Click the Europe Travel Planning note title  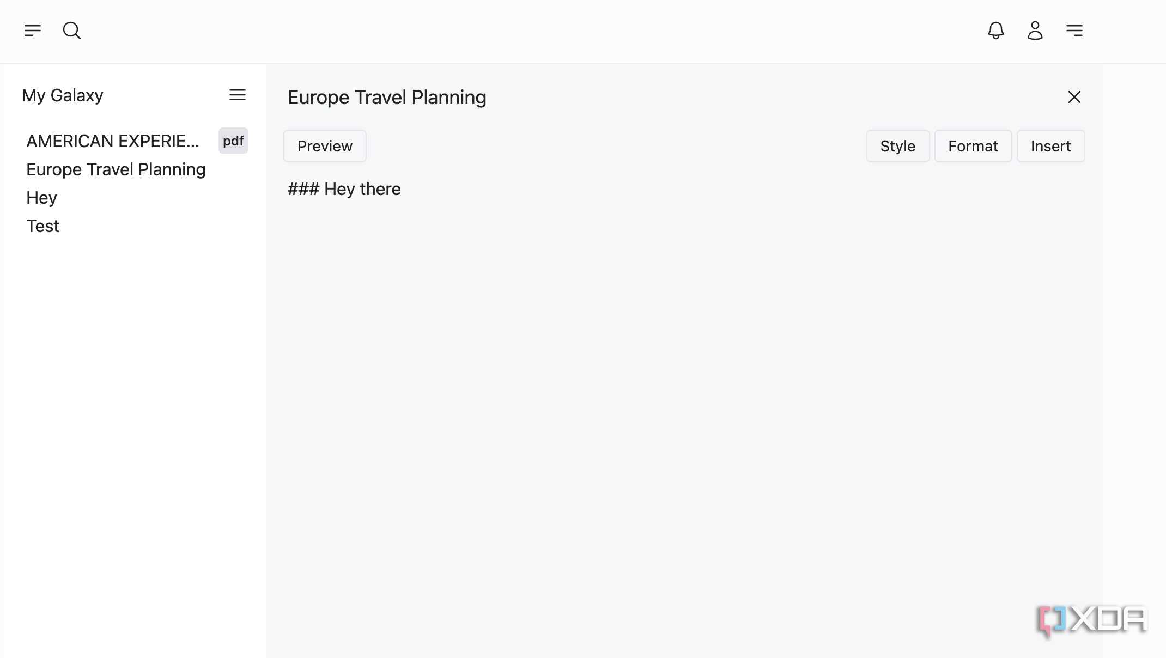[x=387, y=98]
